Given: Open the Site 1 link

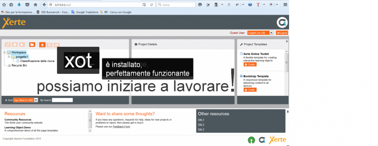Looking at the screenshot, I should pyautogui.click(x=201, y=120).
